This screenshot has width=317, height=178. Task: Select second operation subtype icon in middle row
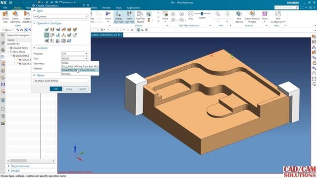(x=52, y=35)
